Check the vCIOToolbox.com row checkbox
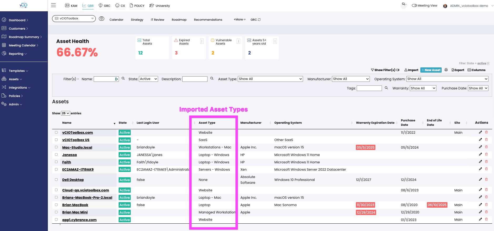This screenshot has height=231, width=494. coord(56,132)
